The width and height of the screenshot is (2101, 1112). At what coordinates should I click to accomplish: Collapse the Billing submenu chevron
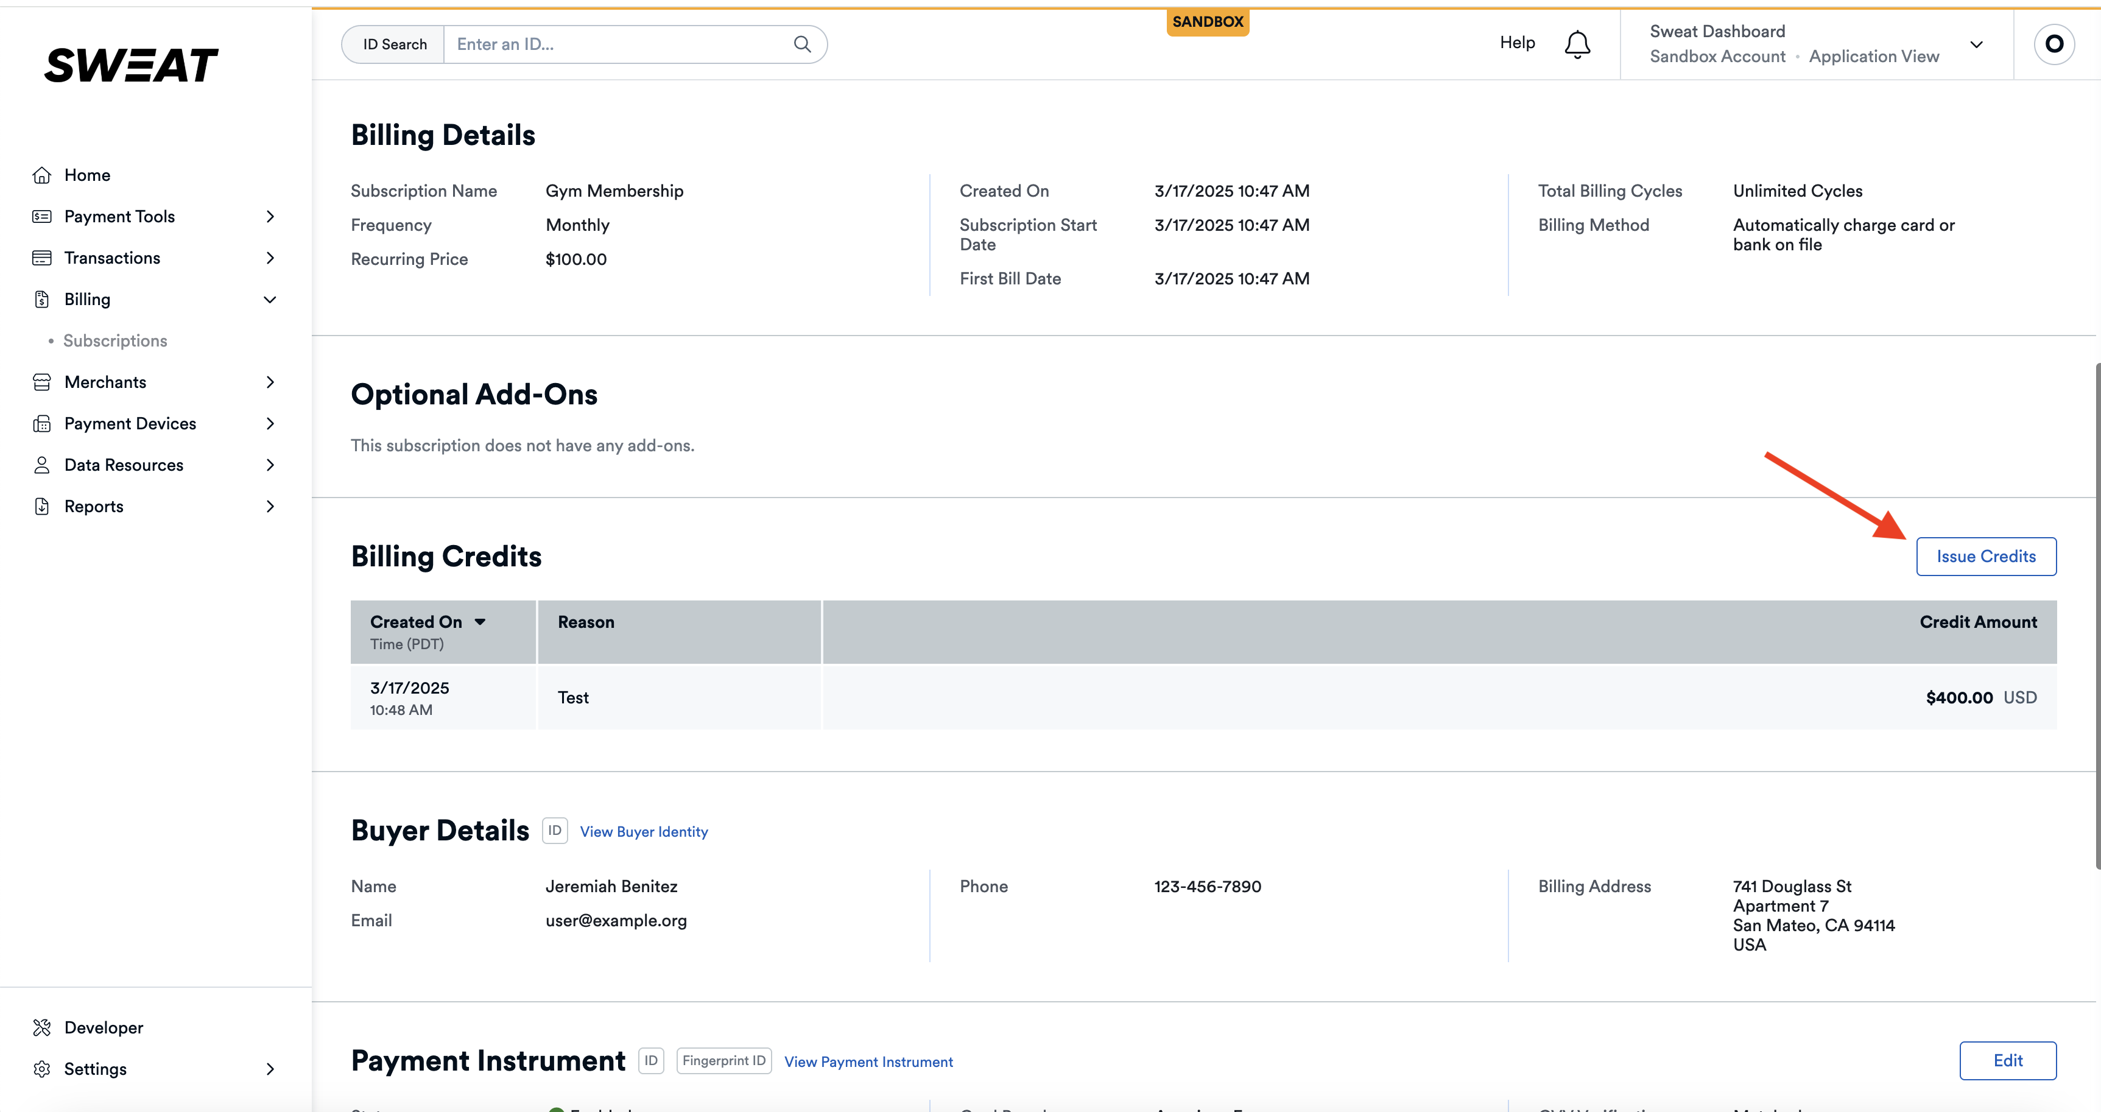tap(270, 300)
